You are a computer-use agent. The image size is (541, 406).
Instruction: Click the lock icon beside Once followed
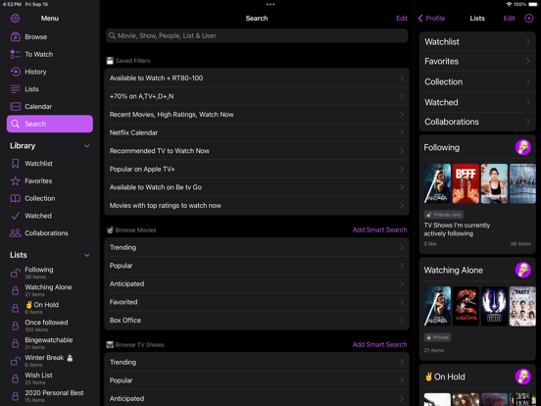pos(15,326)
